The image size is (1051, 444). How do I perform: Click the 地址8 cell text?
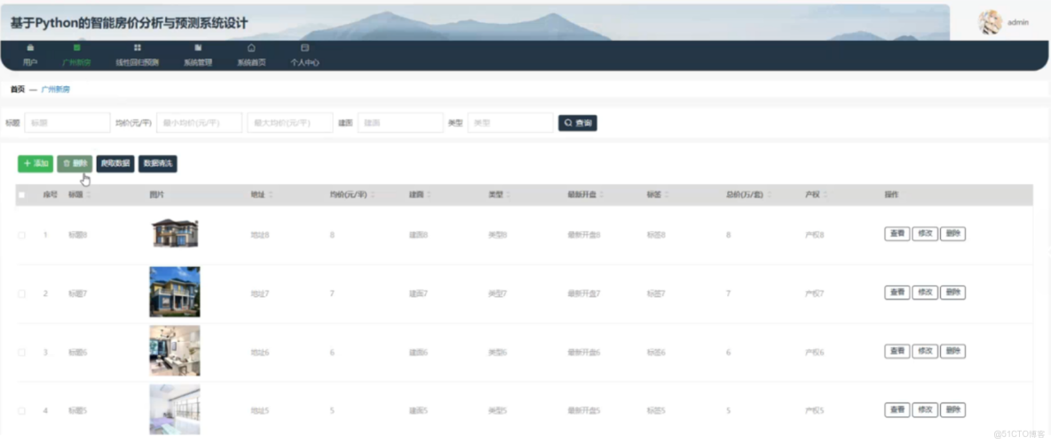pos(260,235)
